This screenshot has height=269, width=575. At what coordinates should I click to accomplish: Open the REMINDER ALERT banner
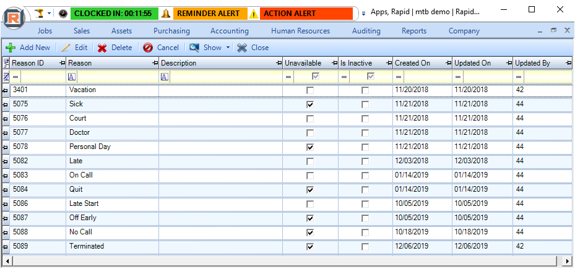click(210, 14)
